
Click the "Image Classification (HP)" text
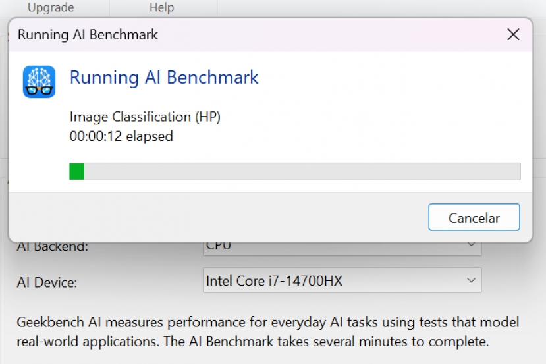pyautogui.click(x=145, y=117)
